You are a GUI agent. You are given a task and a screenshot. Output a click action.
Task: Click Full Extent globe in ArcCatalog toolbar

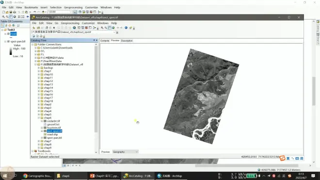click(x=113, y=28)
